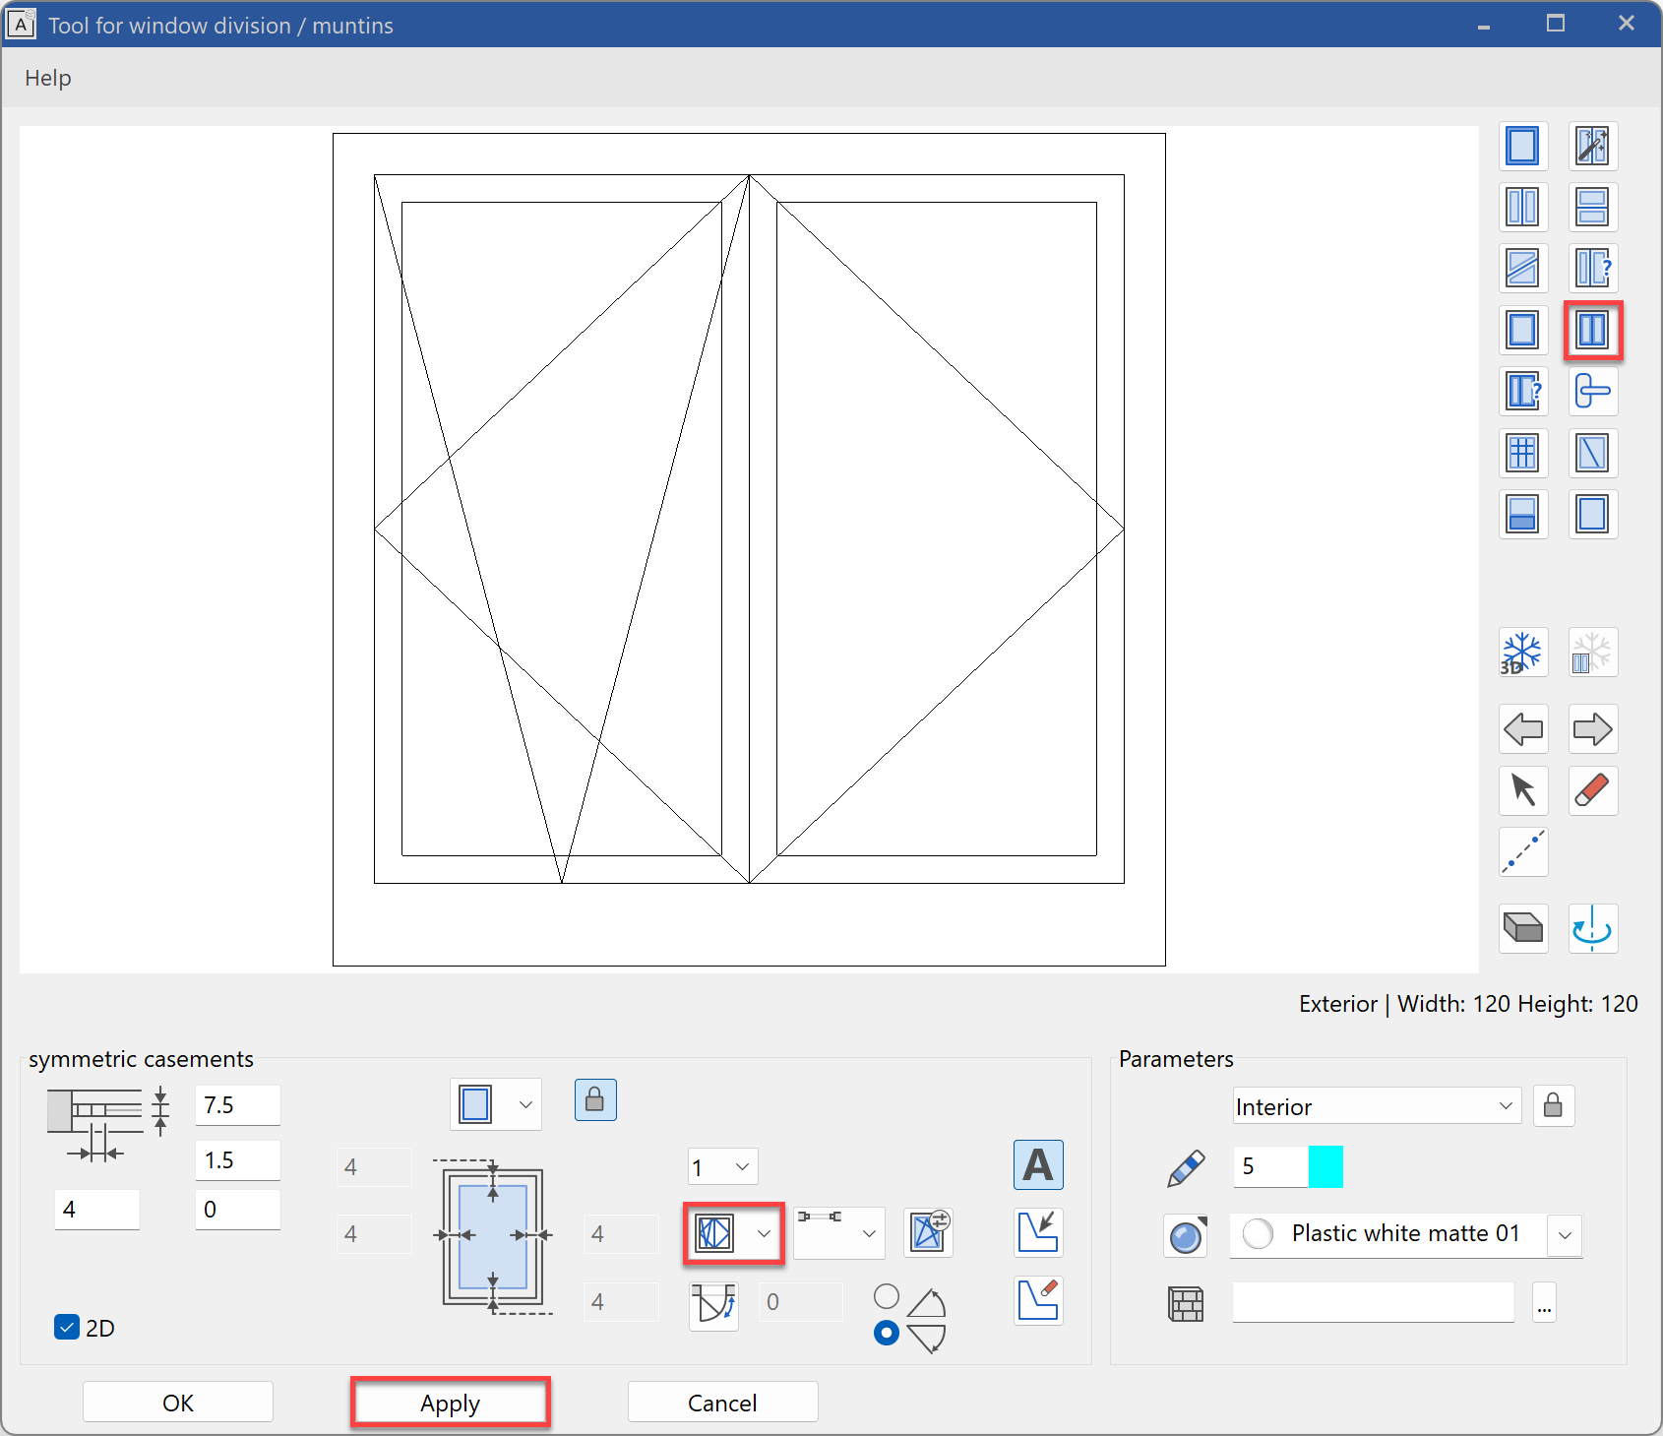Open the Plastic white matte 01 dropdown
Image resolution: width=1663 pixels, height=1436 pixels.
(1564, 1234)
